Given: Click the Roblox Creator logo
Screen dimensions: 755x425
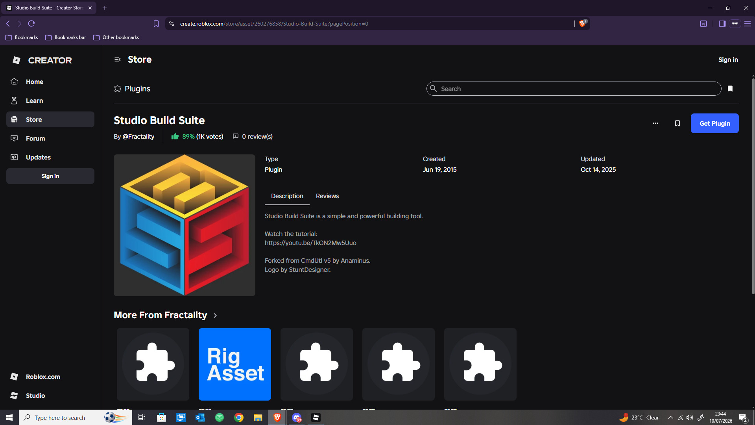Looking at the screenshot, I should [x=42, y=60].
